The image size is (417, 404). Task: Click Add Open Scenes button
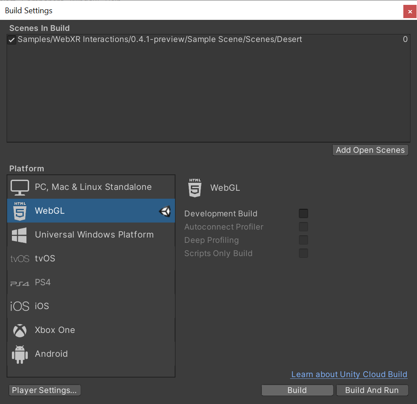(x=370, y=150)
